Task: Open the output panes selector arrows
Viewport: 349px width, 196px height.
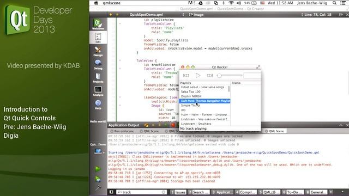Action: (x=331, y=192)
